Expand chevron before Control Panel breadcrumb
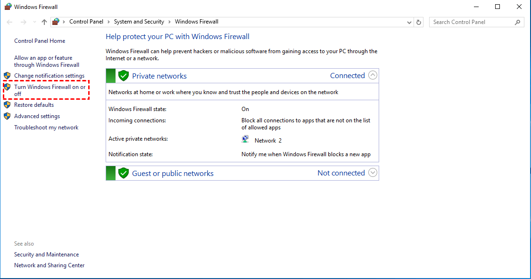 point(64,22)
